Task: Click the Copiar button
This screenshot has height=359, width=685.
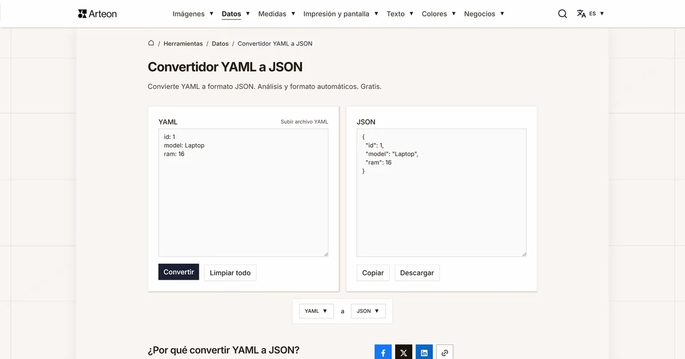Action: coord(373,273)
